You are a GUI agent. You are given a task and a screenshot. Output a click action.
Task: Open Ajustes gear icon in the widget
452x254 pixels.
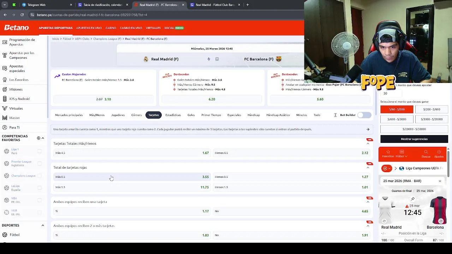439,152
